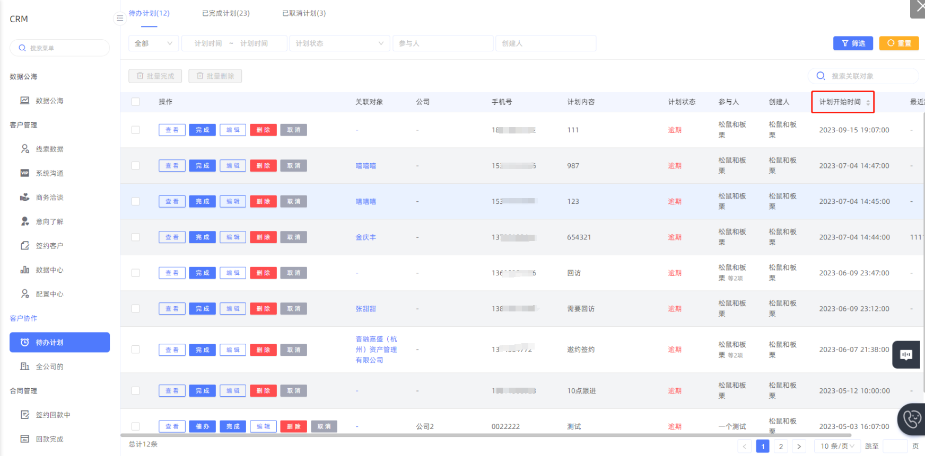Switch to the 已取消计划(3) tab
This screenshot has height=456, width=925.
pyautogui.click(x=304, y=13)
